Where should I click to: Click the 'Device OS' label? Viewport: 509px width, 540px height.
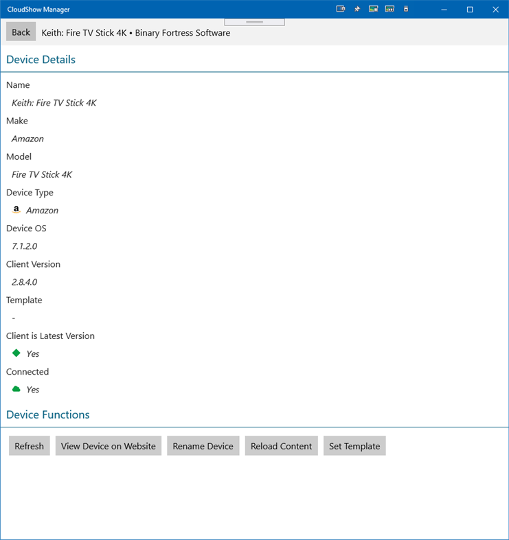point(26,228)
